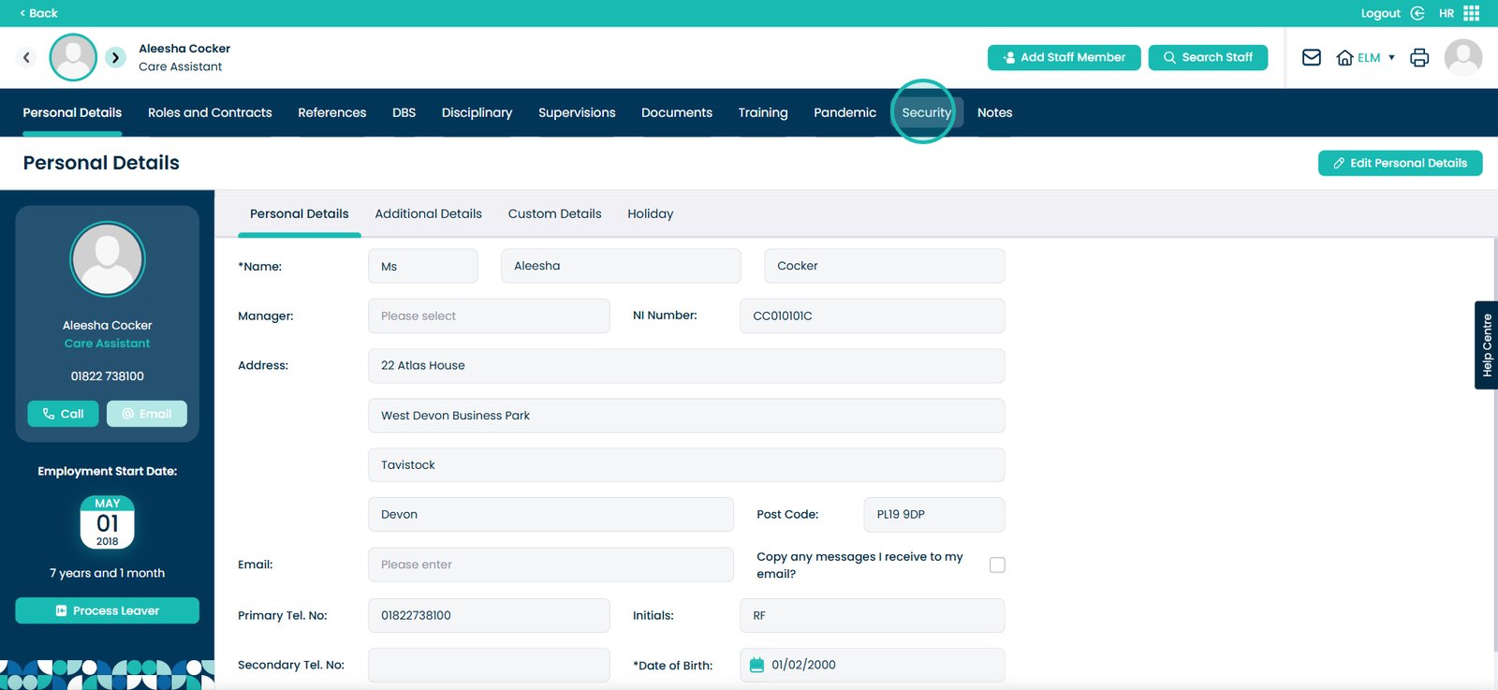Open the Help Centre side tab
This screenshot has height=690, width=1498.
(1486, 345)
